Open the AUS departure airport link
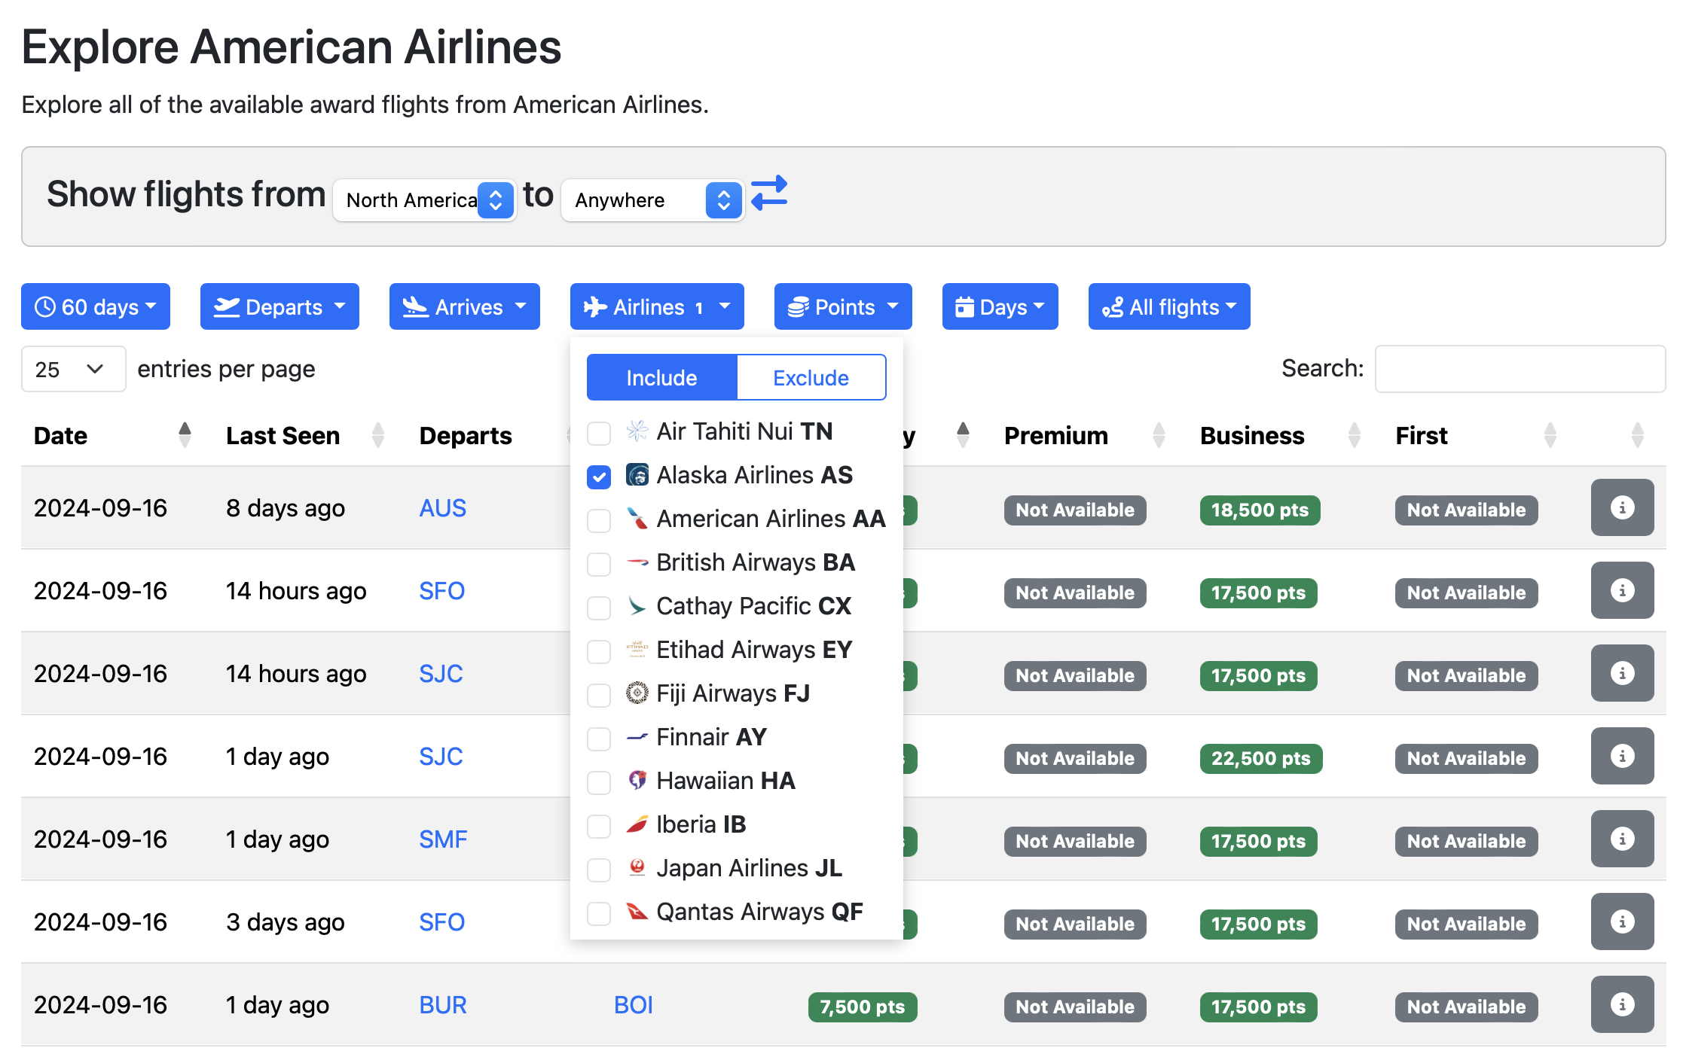1683x1054 pixels. click(x=443, y=508)
